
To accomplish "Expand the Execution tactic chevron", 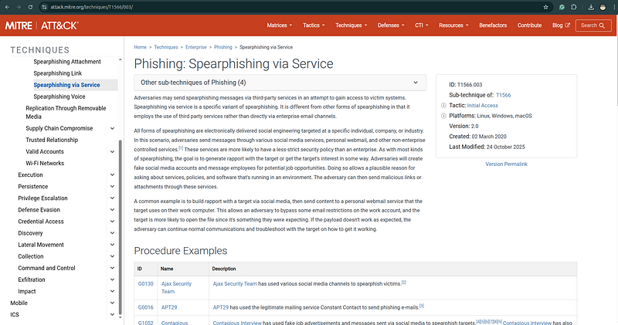I will point(112,175).
